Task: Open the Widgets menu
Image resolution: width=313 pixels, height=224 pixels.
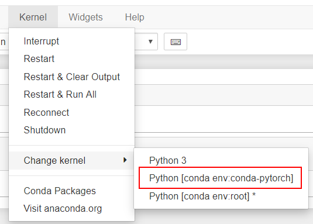Action: point(85,17)
